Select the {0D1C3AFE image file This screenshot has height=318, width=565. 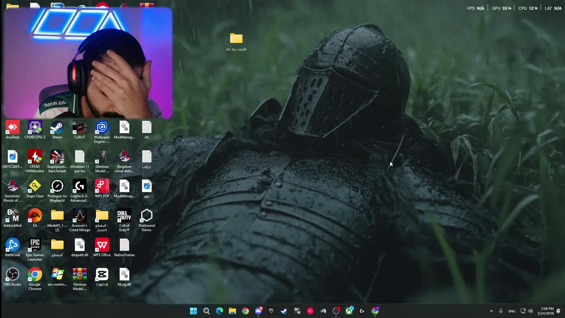pyautogui.click(x=12, y=159)
